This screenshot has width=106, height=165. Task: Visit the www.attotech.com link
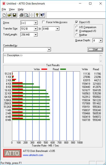pyautogui.click(x=33, y=155)
